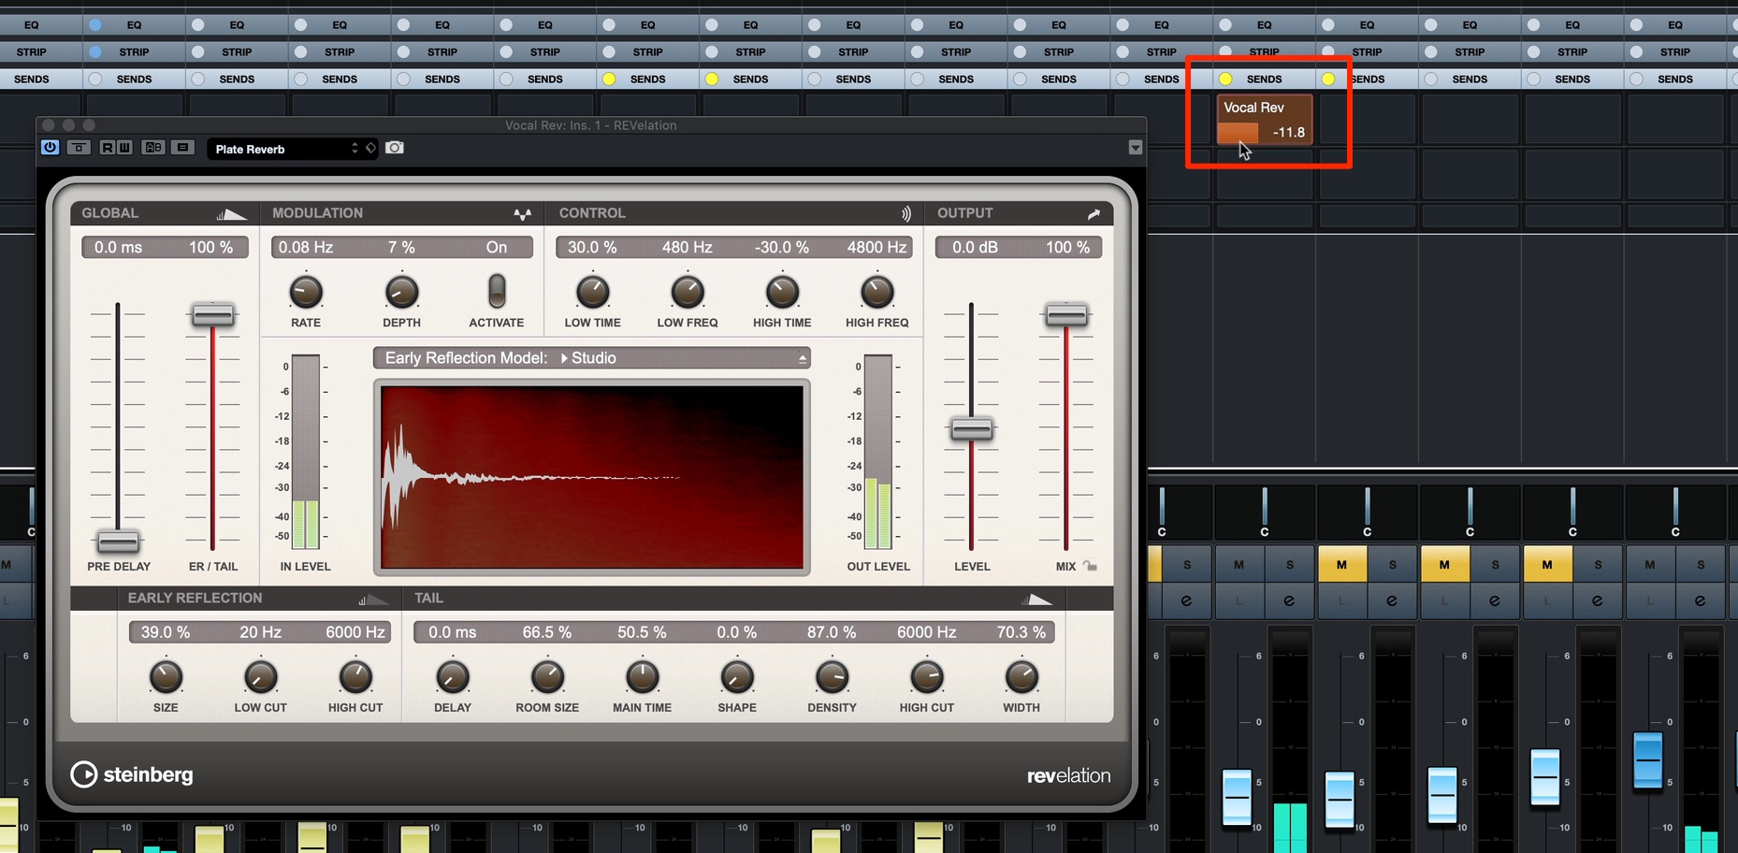Click the RATE knob in Modulation
Image resolution: width=1738 pixels, height=853 pixels.
306,292
